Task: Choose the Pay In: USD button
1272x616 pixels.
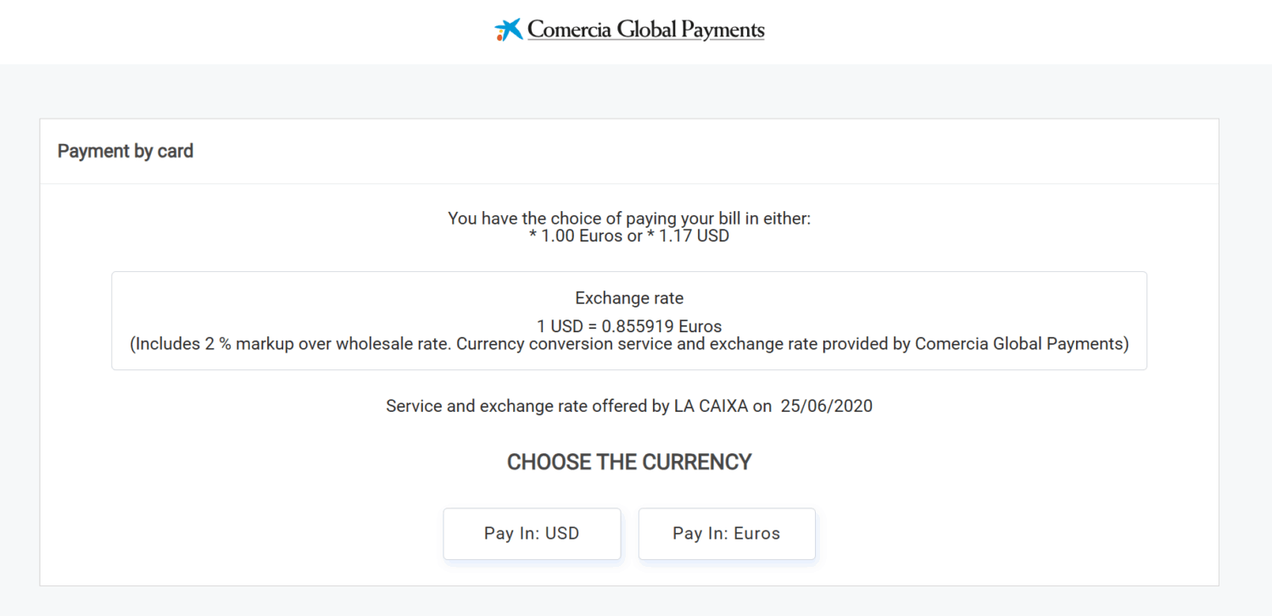Action: pos(532,534)
